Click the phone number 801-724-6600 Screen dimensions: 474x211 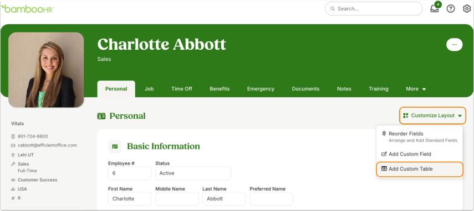point(33,136)
